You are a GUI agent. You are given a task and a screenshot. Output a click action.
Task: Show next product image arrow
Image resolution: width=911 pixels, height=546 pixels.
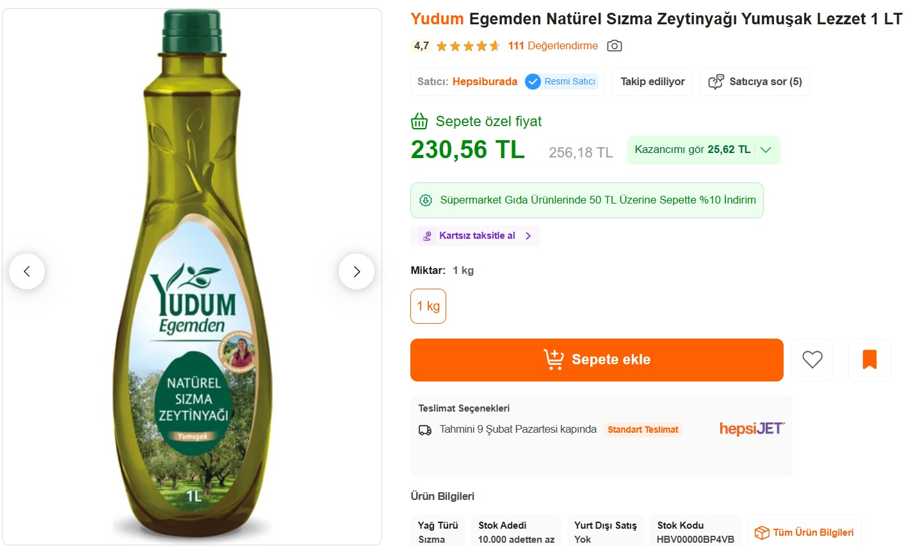point(357,271)
